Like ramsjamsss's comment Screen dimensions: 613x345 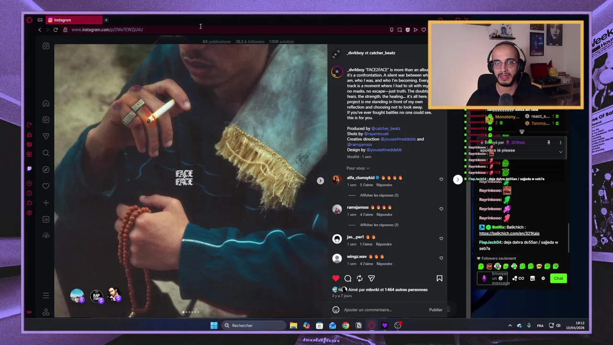pyautogui.click(x=441, y=209)
